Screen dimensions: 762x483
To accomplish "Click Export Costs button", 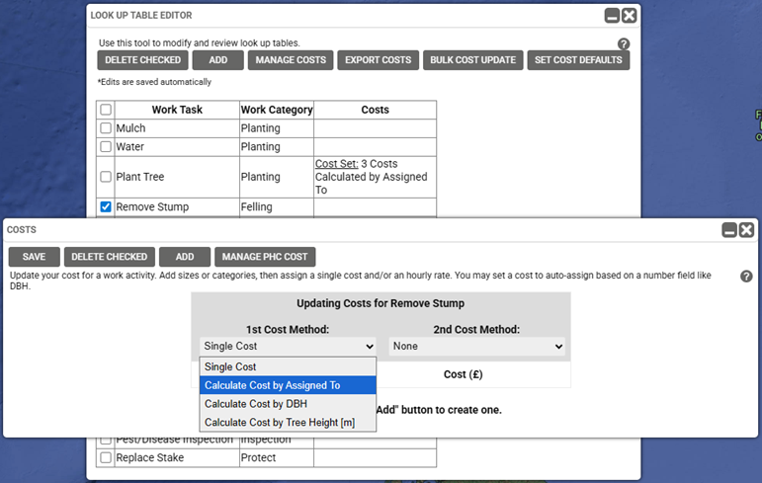I will [x=379, y=60].
